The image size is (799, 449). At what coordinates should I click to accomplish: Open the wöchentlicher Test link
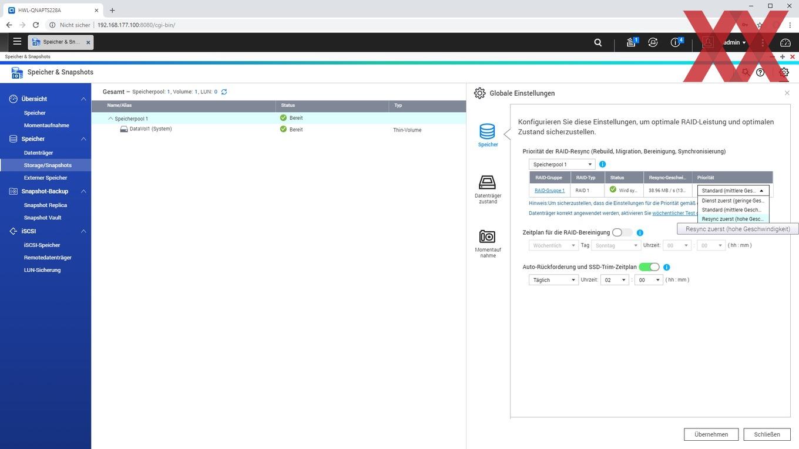point(674,213)
